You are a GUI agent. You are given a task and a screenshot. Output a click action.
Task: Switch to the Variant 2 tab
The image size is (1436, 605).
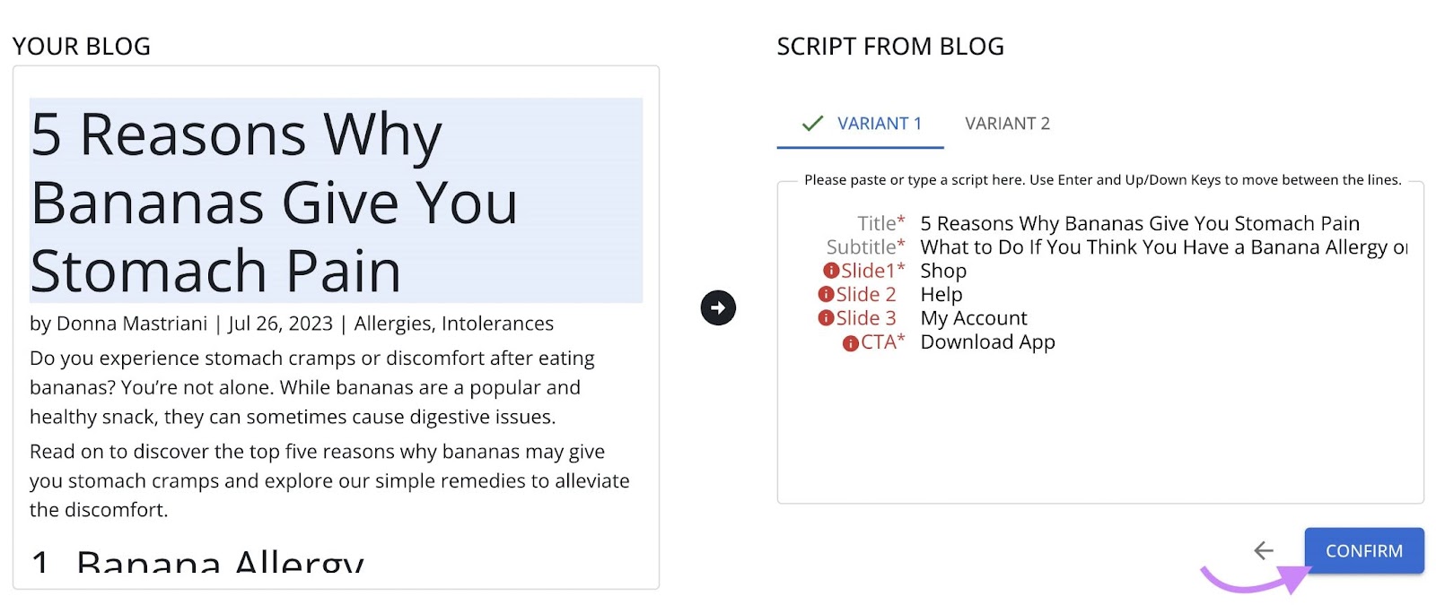[x=1008, y=124]
